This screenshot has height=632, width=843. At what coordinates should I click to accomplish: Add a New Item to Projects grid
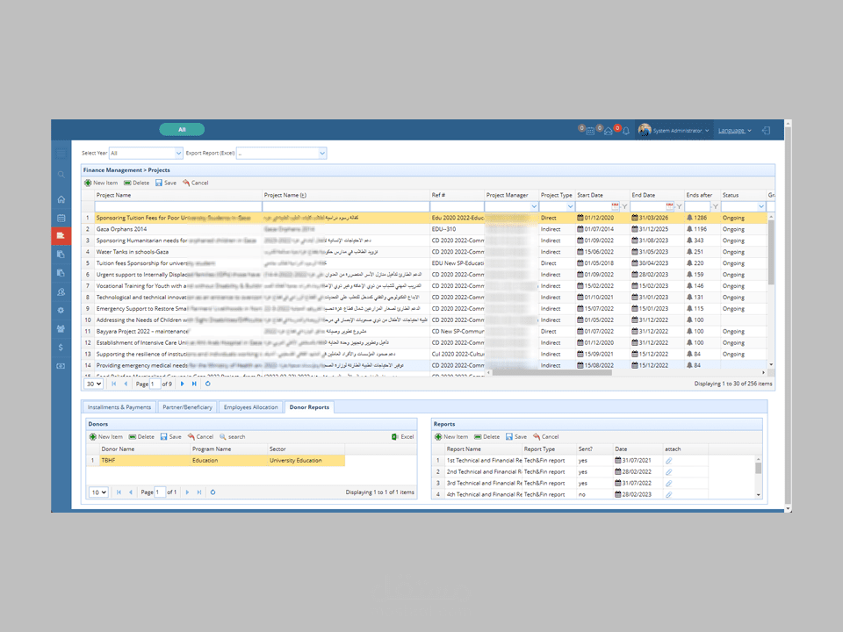[x=100, y=183]
